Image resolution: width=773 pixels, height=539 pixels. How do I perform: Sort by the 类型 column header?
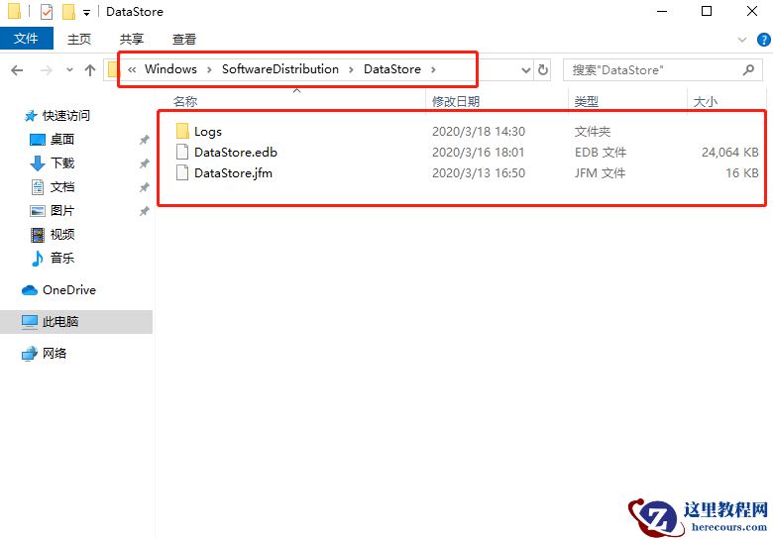(x=586, y=101)
